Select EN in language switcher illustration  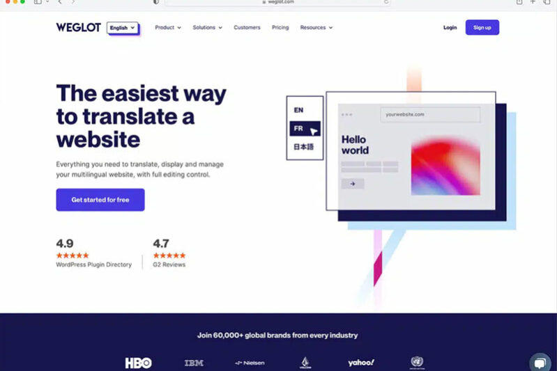pos(298,110)
